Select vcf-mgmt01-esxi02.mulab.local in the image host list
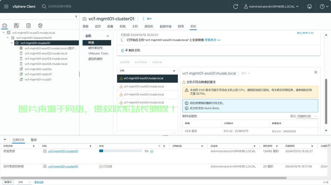The width and height of the screenshot is (331, 185). [x=147, y=86]
